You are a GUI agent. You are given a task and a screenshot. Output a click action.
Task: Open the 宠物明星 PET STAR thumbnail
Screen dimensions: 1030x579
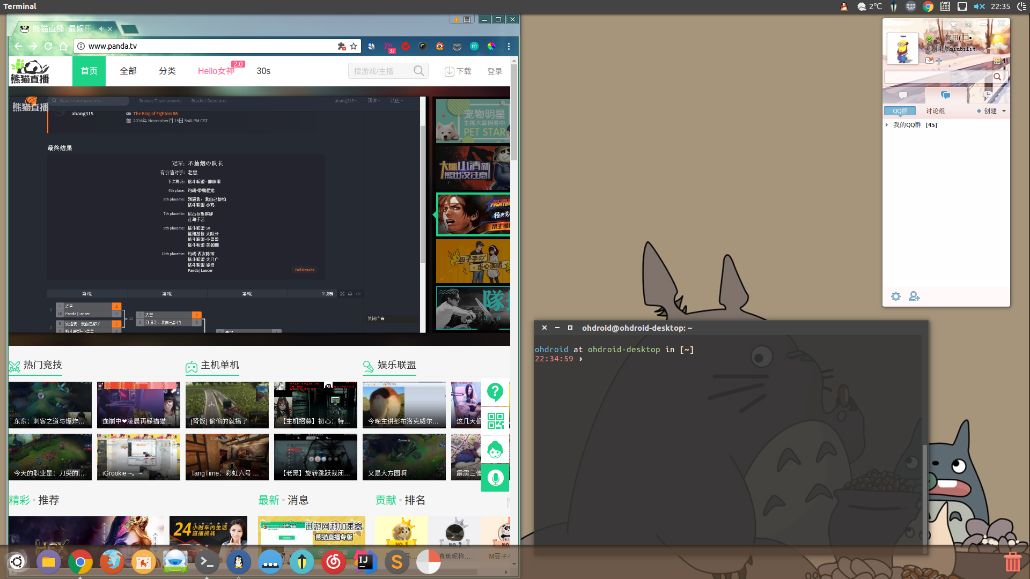(473, 121)
